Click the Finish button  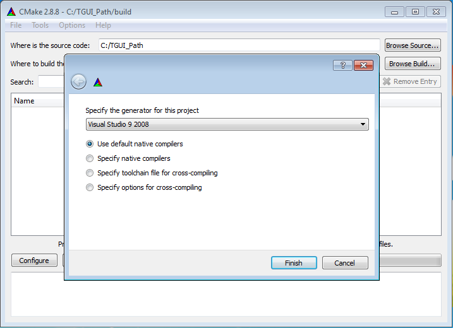(x=294, y=263)
